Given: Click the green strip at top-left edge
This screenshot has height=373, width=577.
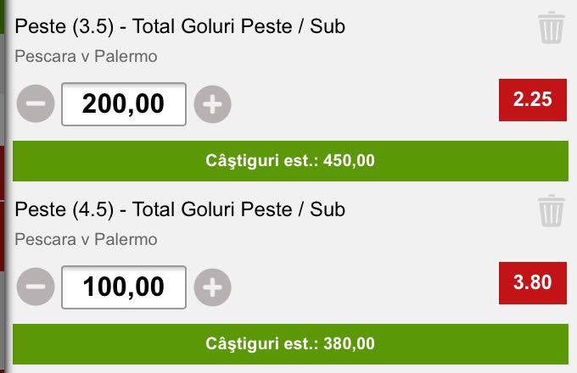Looking at the screenshot, I should tap(3, 17).
